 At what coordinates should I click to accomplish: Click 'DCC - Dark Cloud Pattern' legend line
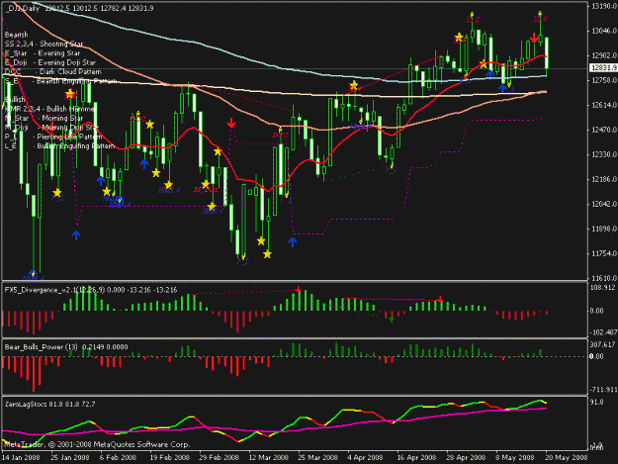[52, 72]
